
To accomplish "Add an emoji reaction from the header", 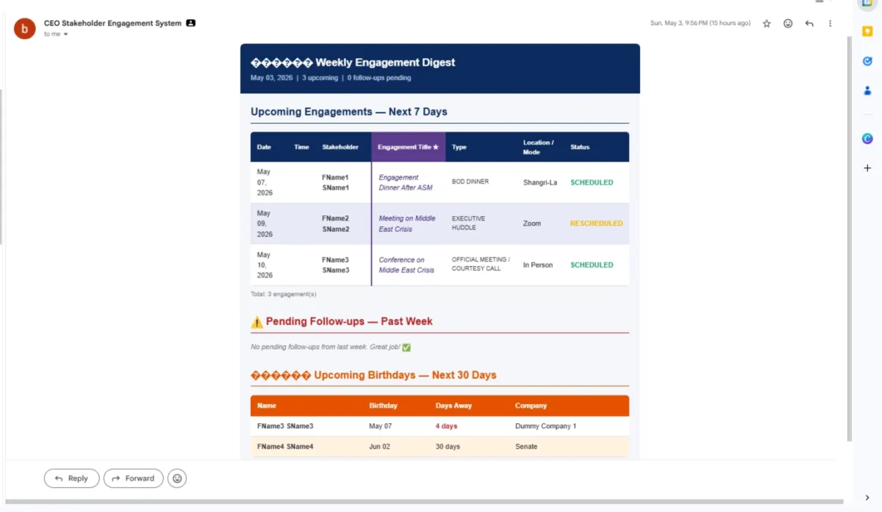I will (788, 24).
